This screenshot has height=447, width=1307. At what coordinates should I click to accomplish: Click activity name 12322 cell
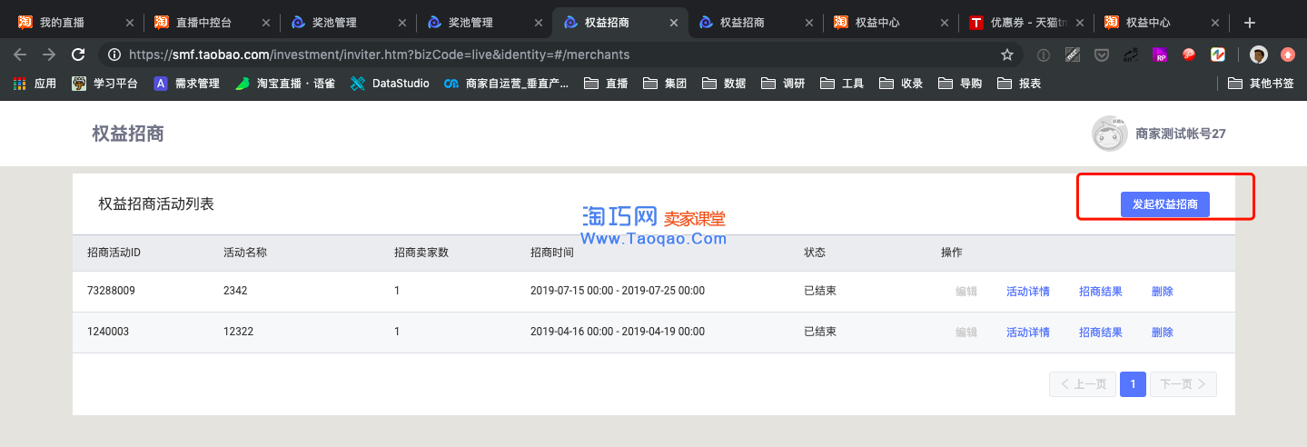click(x=238, y=333)
